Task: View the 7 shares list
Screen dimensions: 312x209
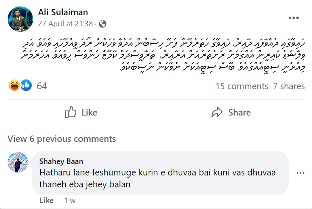Action: [x=289, y=86]
